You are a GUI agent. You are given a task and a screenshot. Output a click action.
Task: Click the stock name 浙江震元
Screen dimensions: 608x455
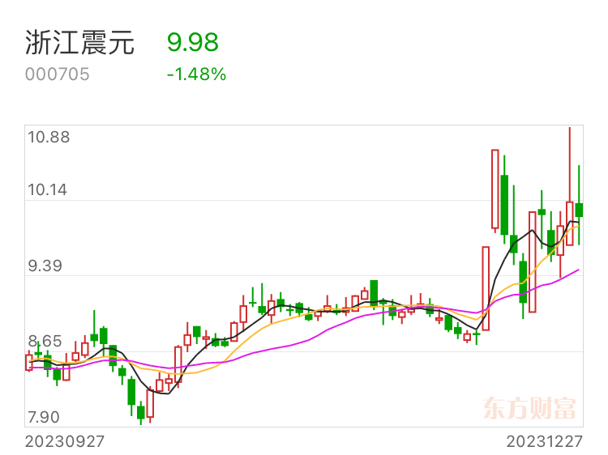click(x=80, y=43)
